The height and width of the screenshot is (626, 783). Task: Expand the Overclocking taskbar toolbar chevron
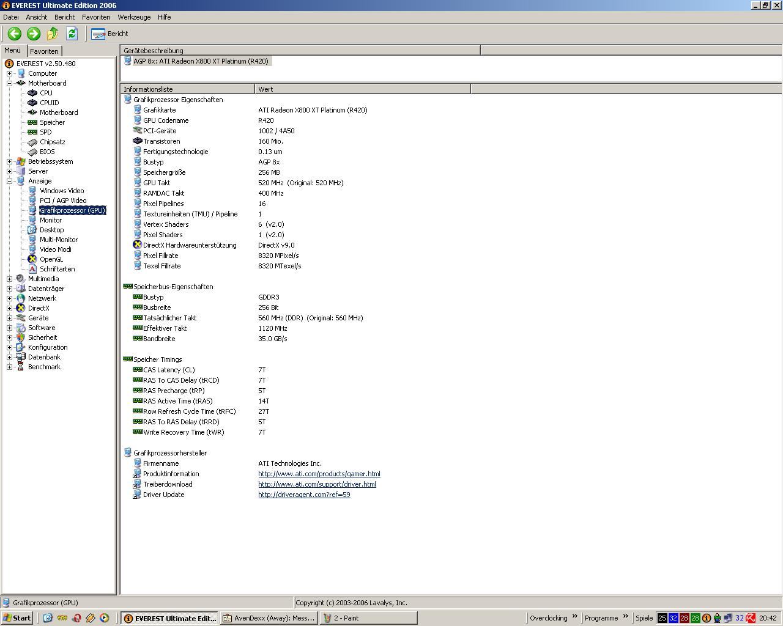pyautogui.click(x=575, y=616)
